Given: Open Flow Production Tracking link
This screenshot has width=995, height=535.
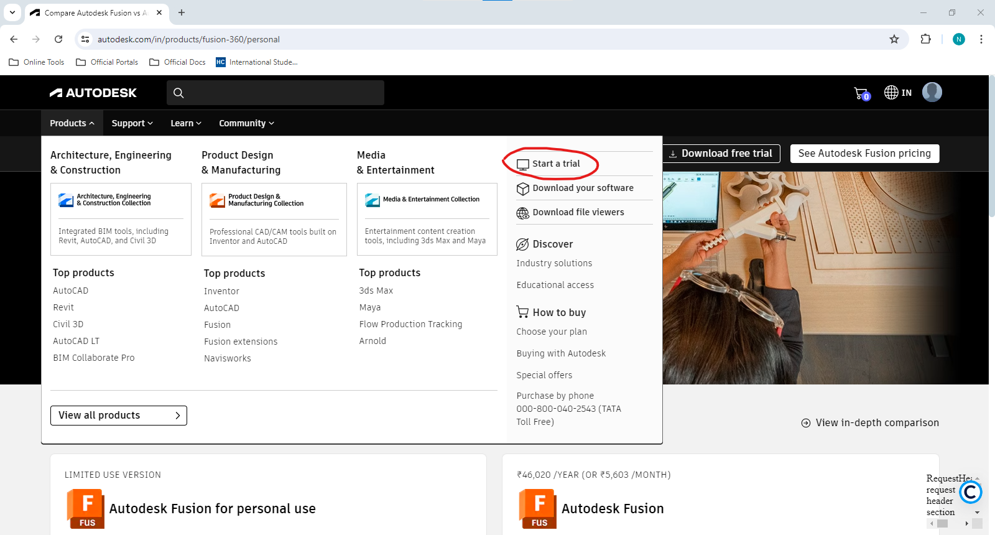Looking at the screenshot, I should [x=410, y=324].
